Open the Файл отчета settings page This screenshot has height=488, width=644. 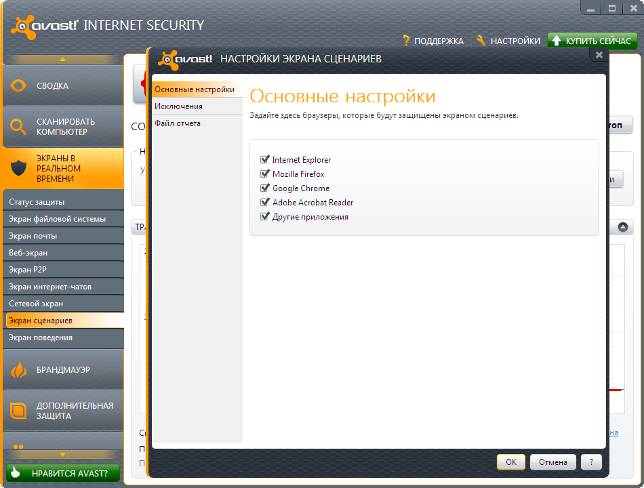(x=197, y=123)
